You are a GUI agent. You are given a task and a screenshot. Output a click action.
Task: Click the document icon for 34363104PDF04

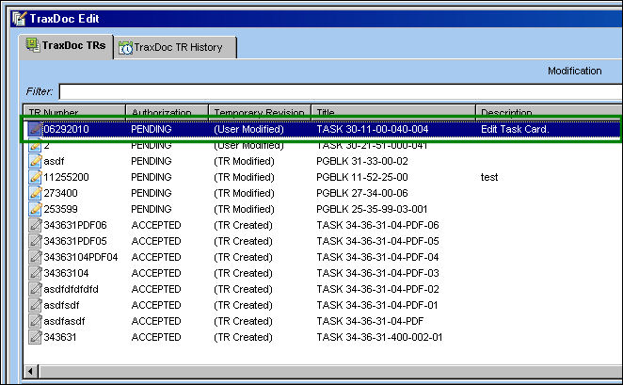(x=35, y=257)
